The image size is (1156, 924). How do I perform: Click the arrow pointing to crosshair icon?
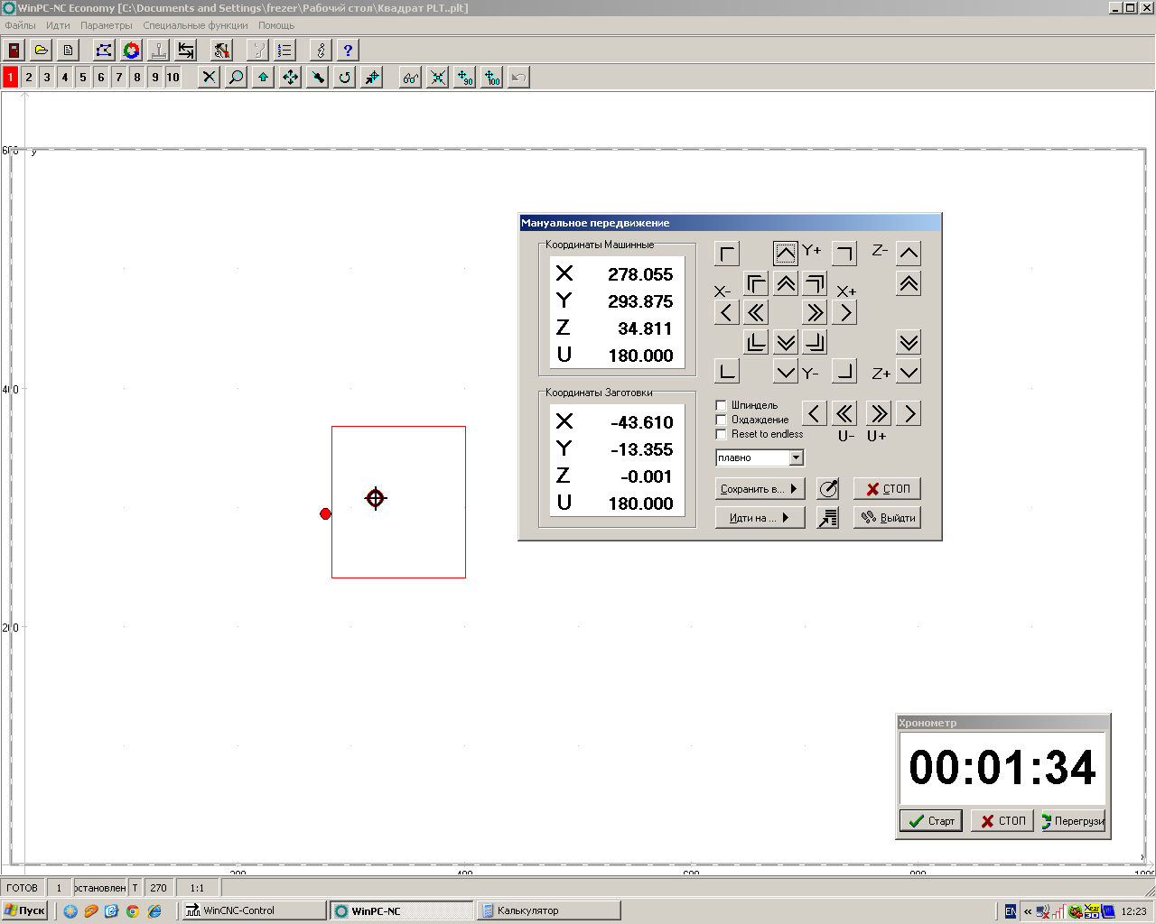pos(371,78)
